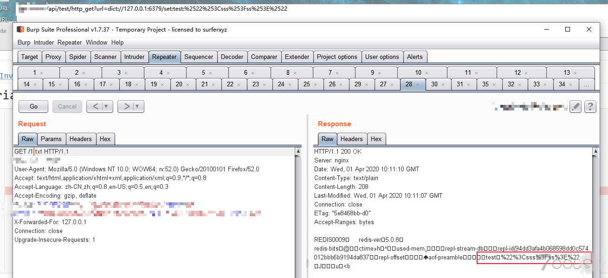Screen dimensions: 608x278
Task: Close Repeater tab 34
Action: point(571,84)
